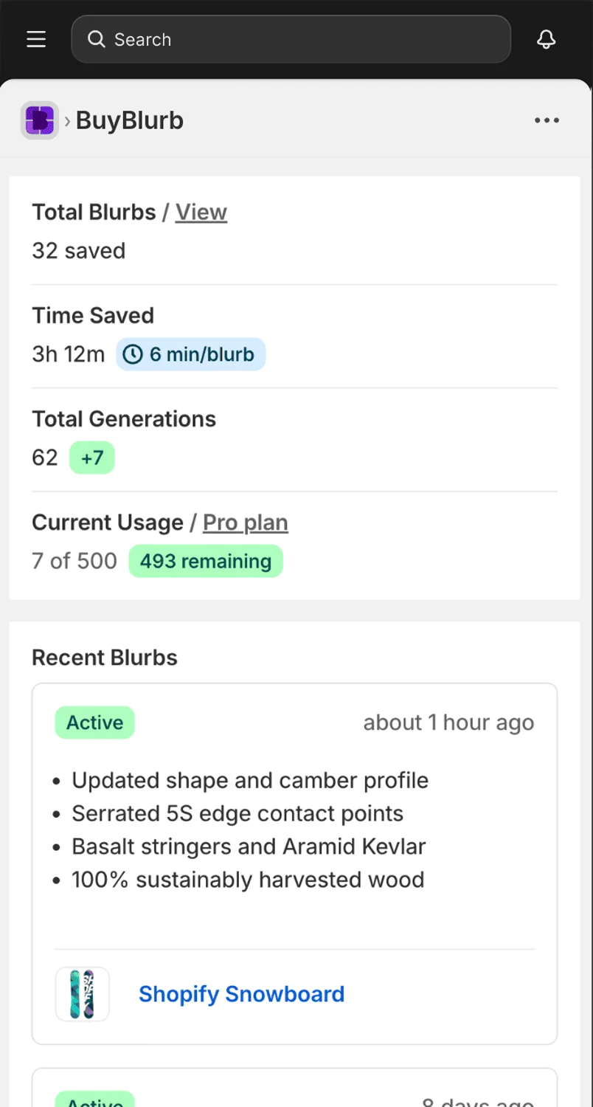Expand the Total Blurbs card details
Viewport: 593px width, 1107px height.
pyautogui.click(x=94, y=212)
